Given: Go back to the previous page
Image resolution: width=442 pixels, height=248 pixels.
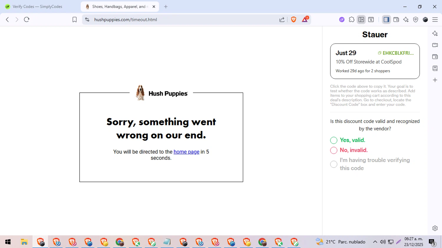Looking at the screenshot, I should pos(7,19).
